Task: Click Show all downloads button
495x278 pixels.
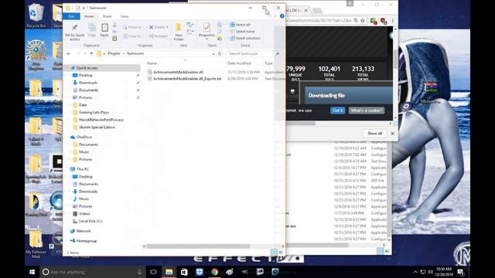Action: point(374,134)
